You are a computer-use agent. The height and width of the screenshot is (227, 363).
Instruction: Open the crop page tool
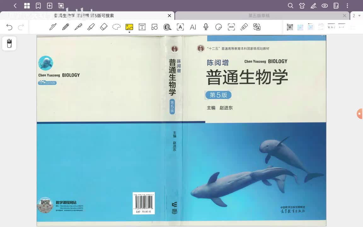pyautogui.click(x=61, y=6)
